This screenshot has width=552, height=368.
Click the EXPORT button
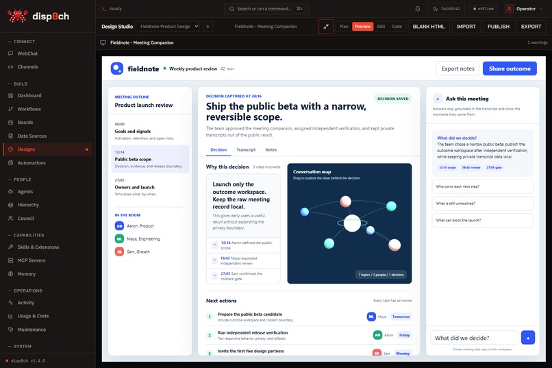(531, 27)
